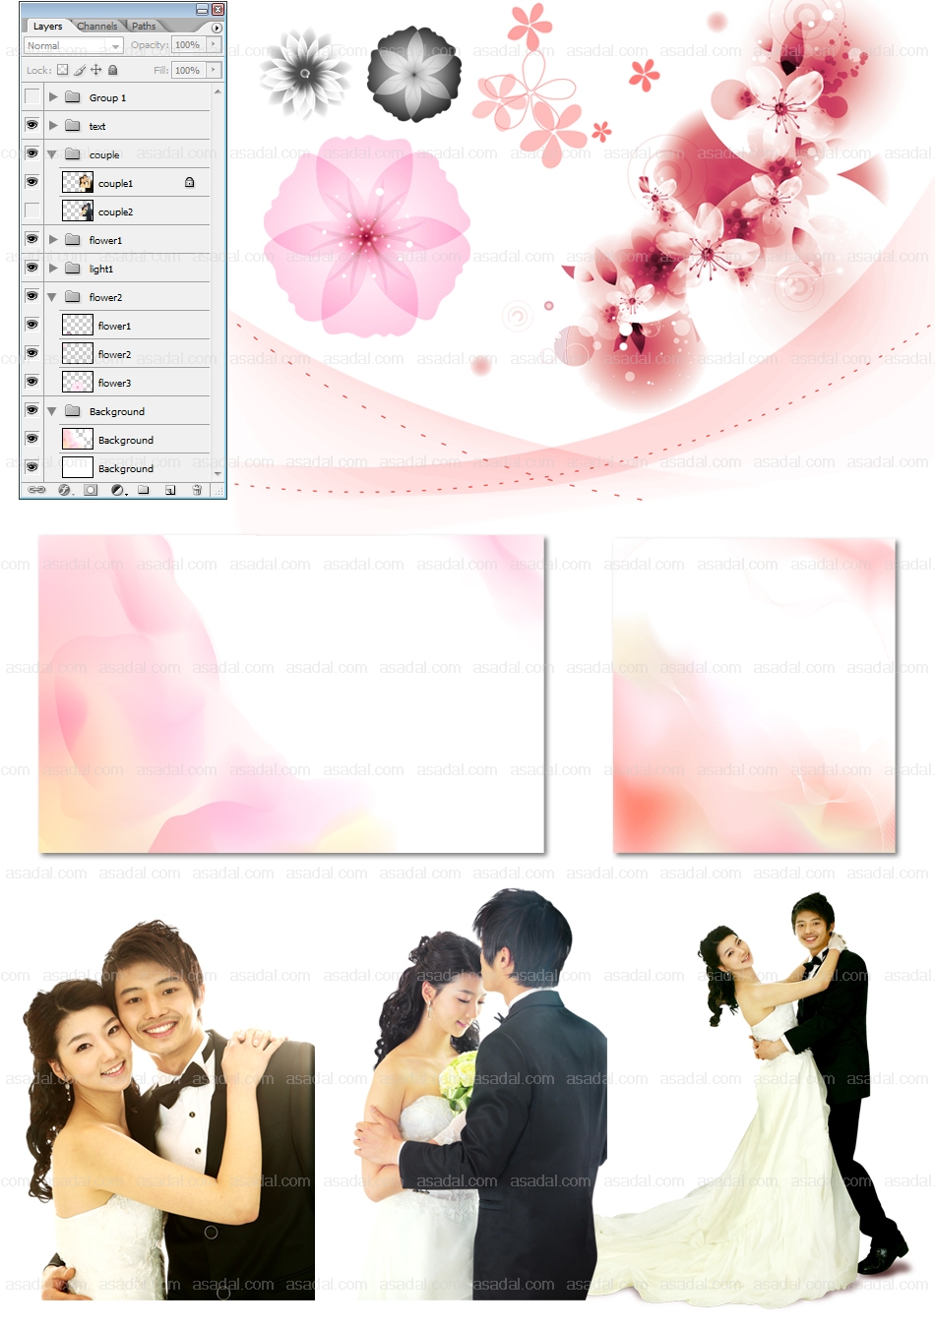Image resolution: width=935 pixels, height=1328 pixels.
Task: Show the Group 1 layer group
Action: (x=32, y=97)
